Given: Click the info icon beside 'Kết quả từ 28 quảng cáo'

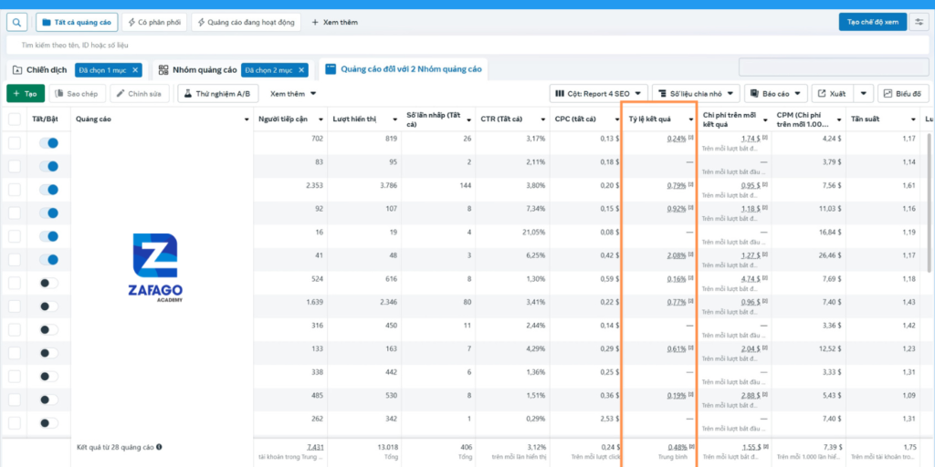Looking at the screenshot, I should click(159, 447).
